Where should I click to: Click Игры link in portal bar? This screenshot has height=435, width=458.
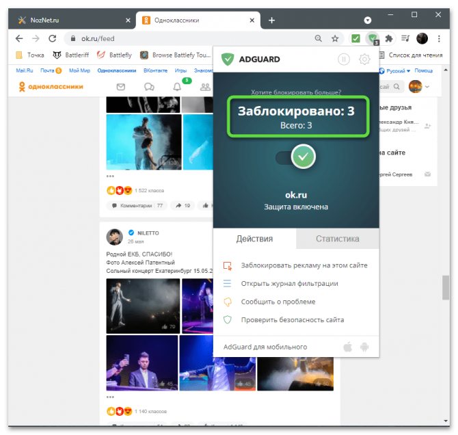click(180, 70)
